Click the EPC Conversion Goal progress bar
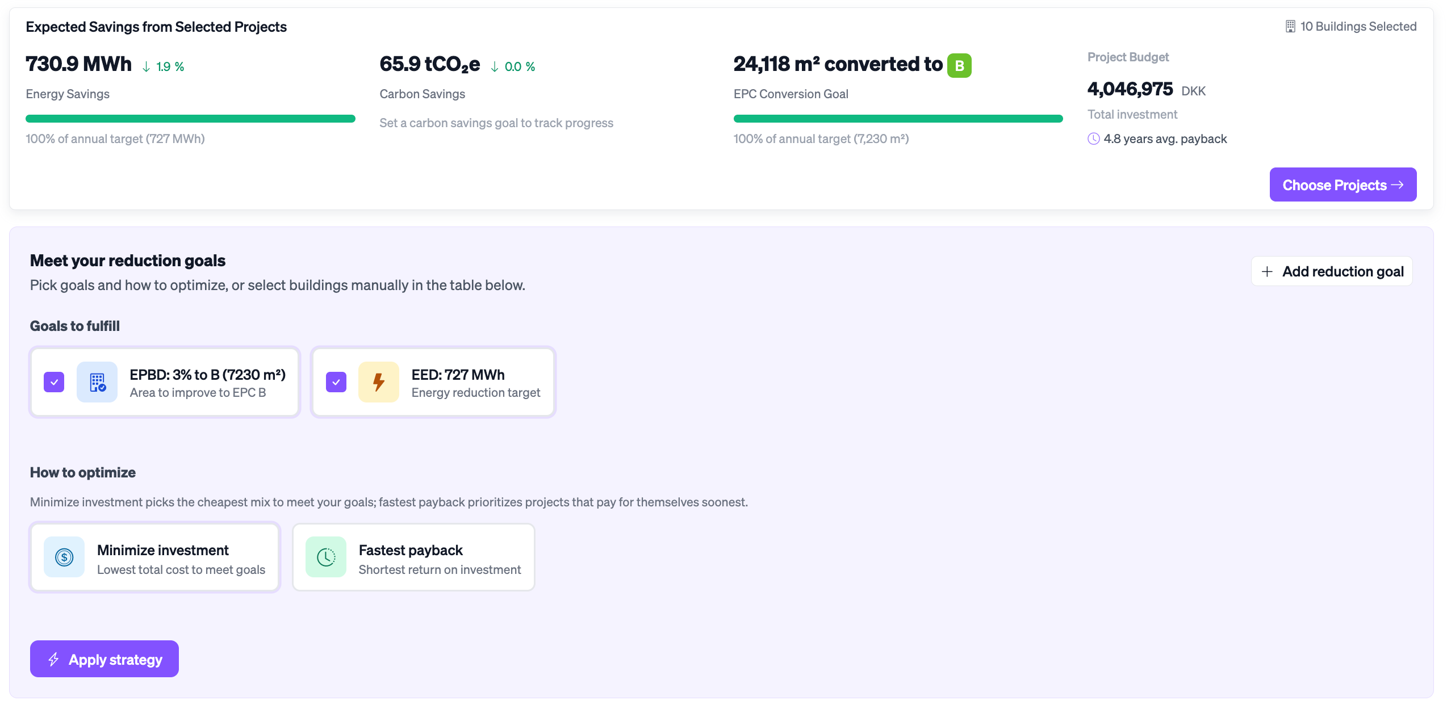This screenshot has height=713, width=1447. pyautogui.click(x=897, y=118)
